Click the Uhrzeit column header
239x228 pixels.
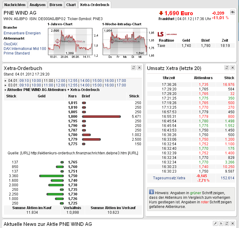point(169,78)
